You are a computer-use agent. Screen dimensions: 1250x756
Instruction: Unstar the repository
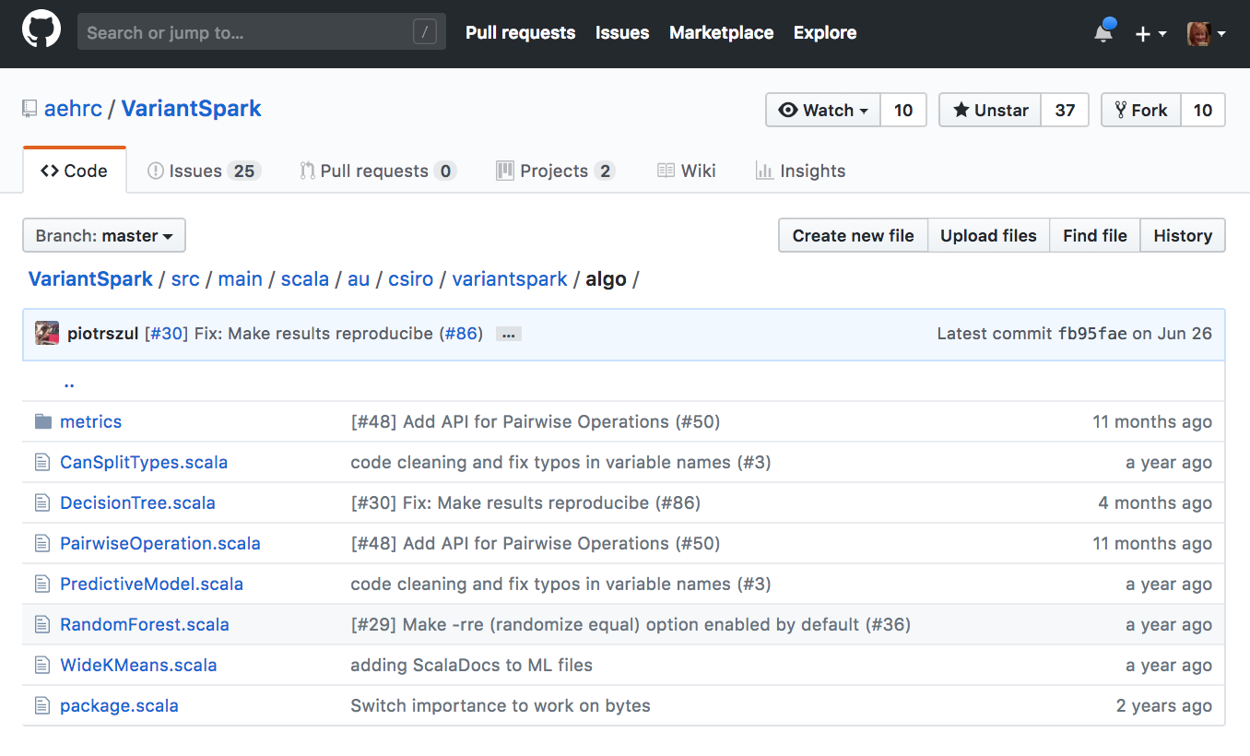coord(990,110)
